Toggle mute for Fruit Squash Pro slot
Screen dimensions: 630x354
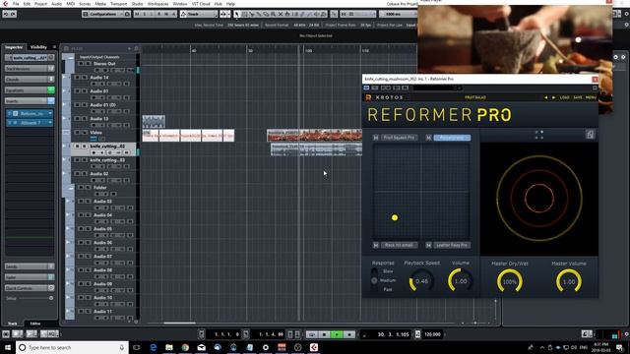pos(376,138)
